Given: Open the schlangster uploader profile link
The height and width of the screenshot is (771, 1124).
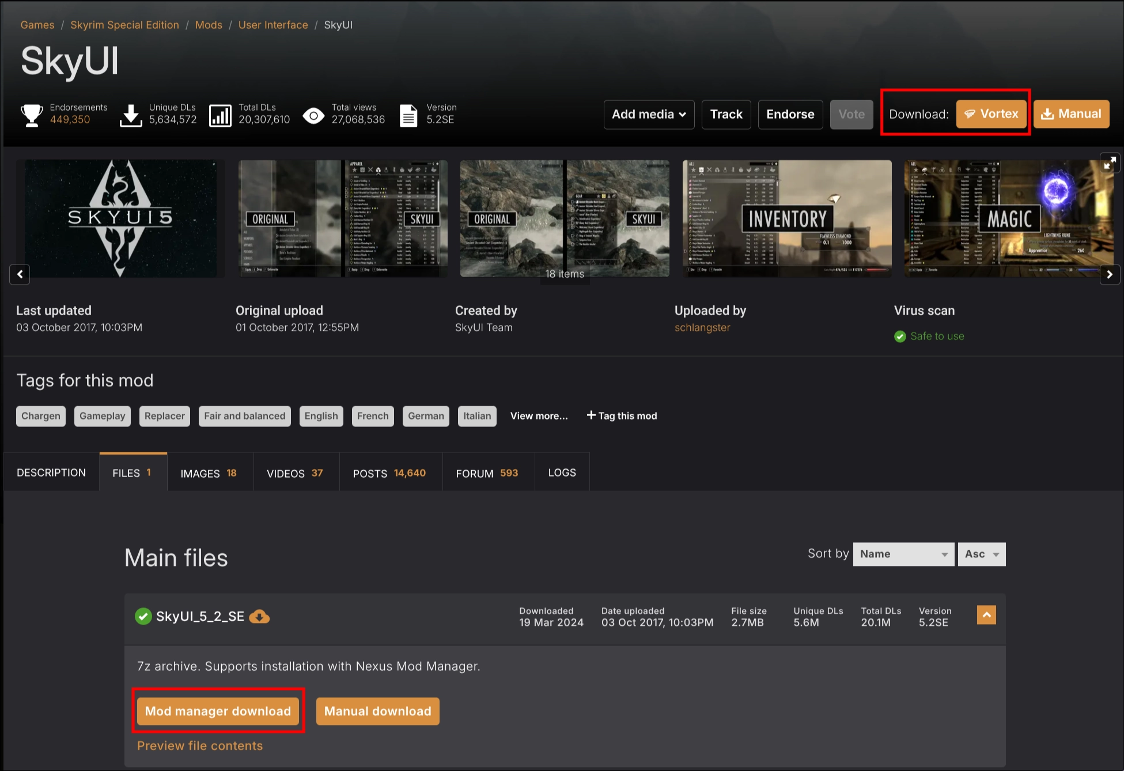Looking at the screenshot, I should pos(702,327).
